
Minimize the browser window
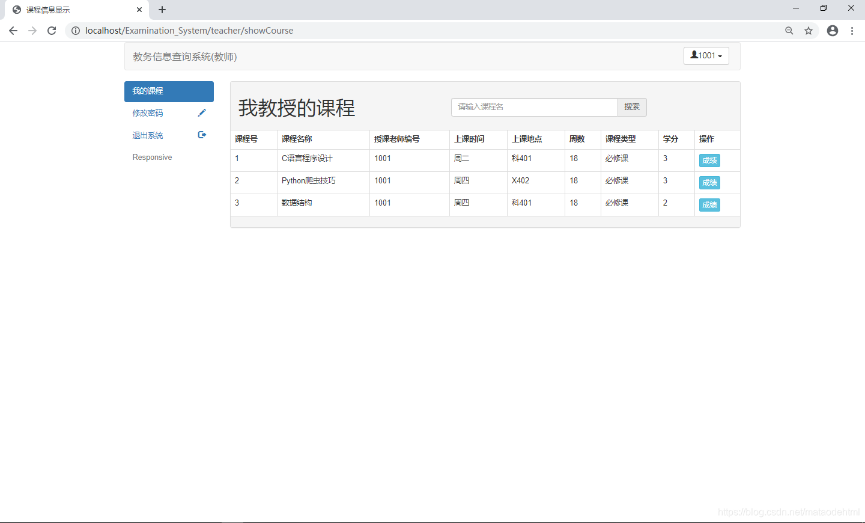click(x=796, y=8)
